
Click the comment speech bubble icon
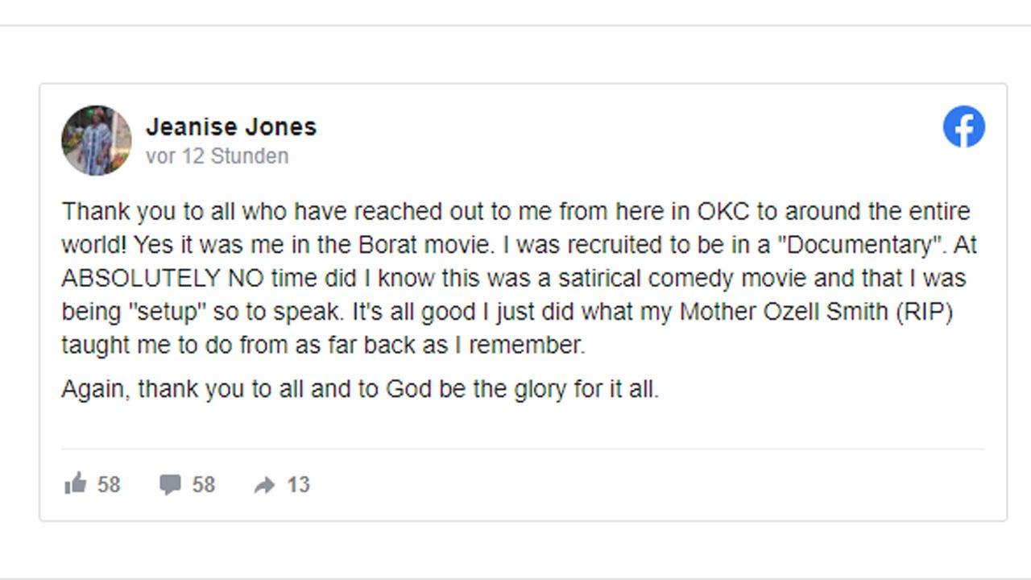point(170,484)
